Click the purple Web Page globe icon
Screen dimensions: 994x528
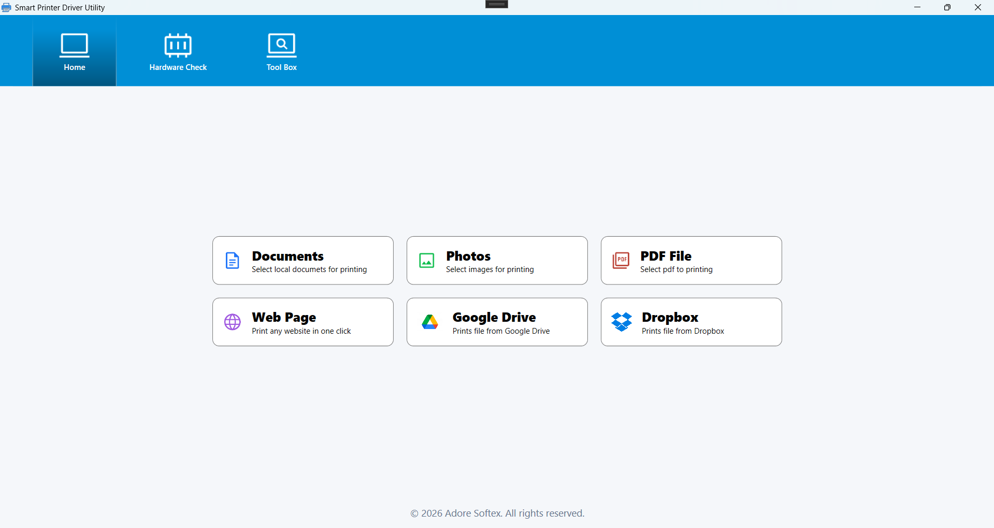[233, 322]
